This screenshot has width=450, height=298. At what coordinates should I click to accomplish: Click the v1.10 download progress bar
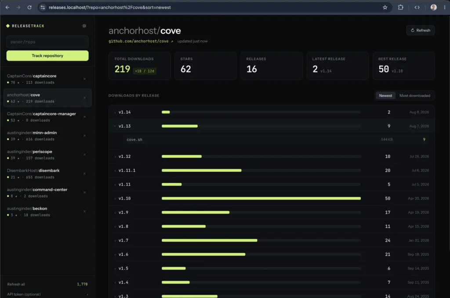261,198
